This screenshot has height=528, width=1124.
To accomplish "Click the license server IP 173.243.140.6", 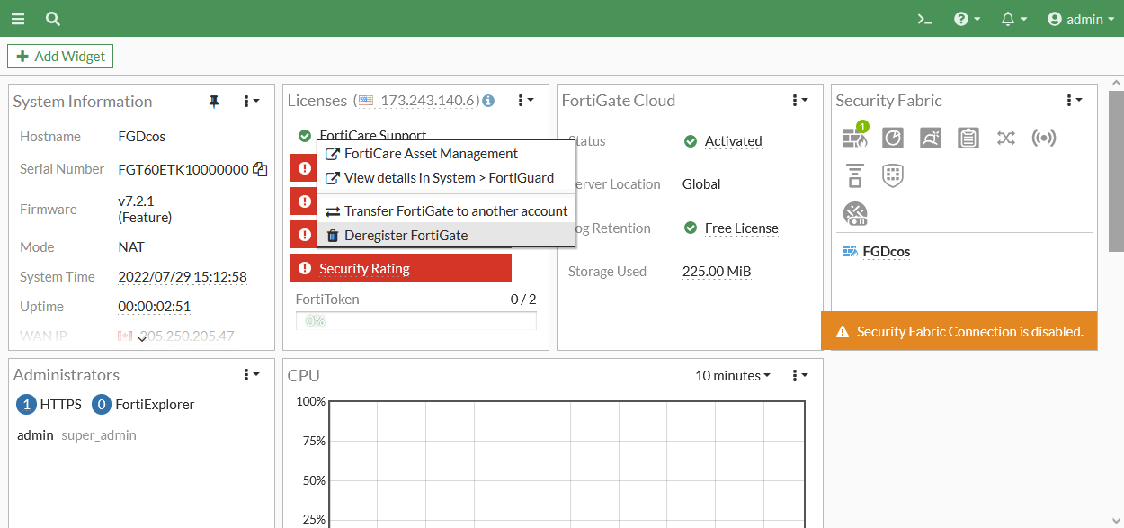I will (430, 101).
